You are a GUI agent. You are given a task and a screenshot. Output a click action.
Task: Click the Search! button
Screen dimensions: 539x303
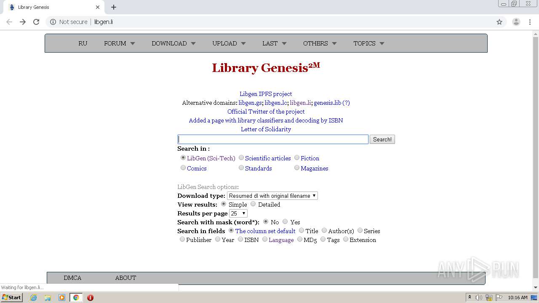(382, 139)
